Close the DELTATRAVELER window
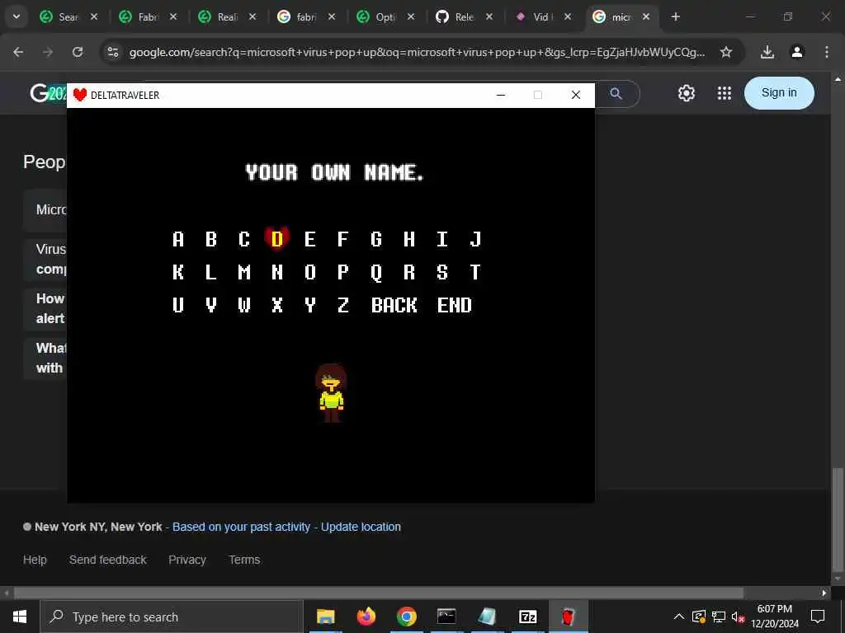Image resolution: width=845 pixels, height=633 pixels. 575,95
